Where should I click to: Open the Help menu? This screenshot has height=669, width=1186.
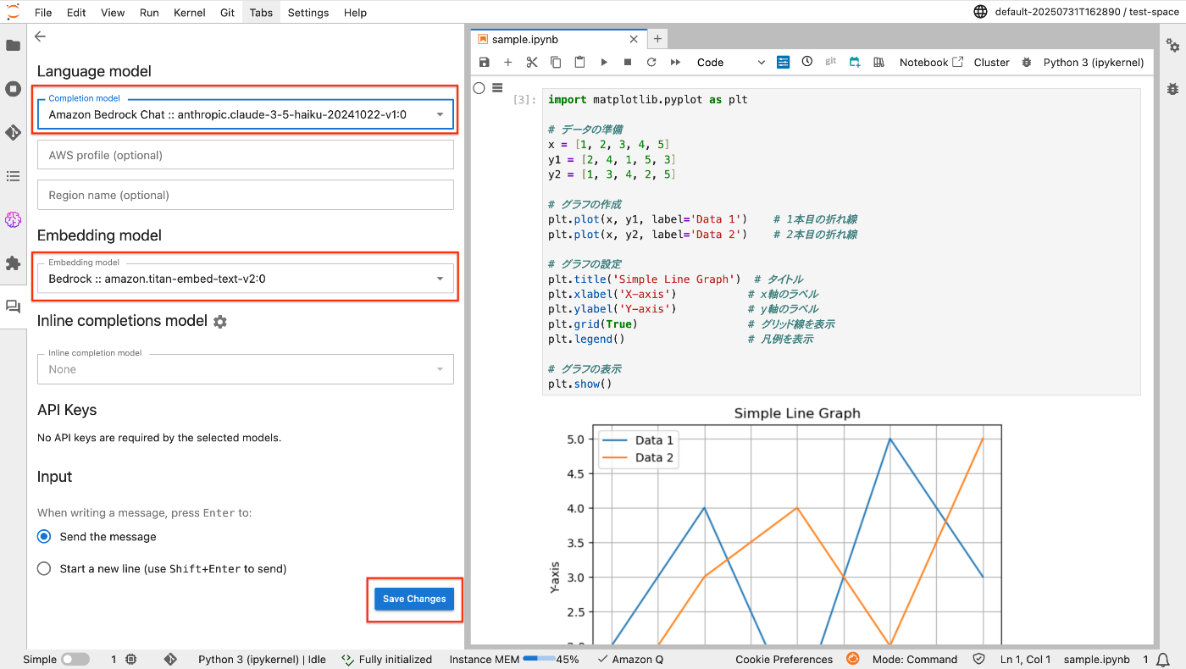[356, 13]
